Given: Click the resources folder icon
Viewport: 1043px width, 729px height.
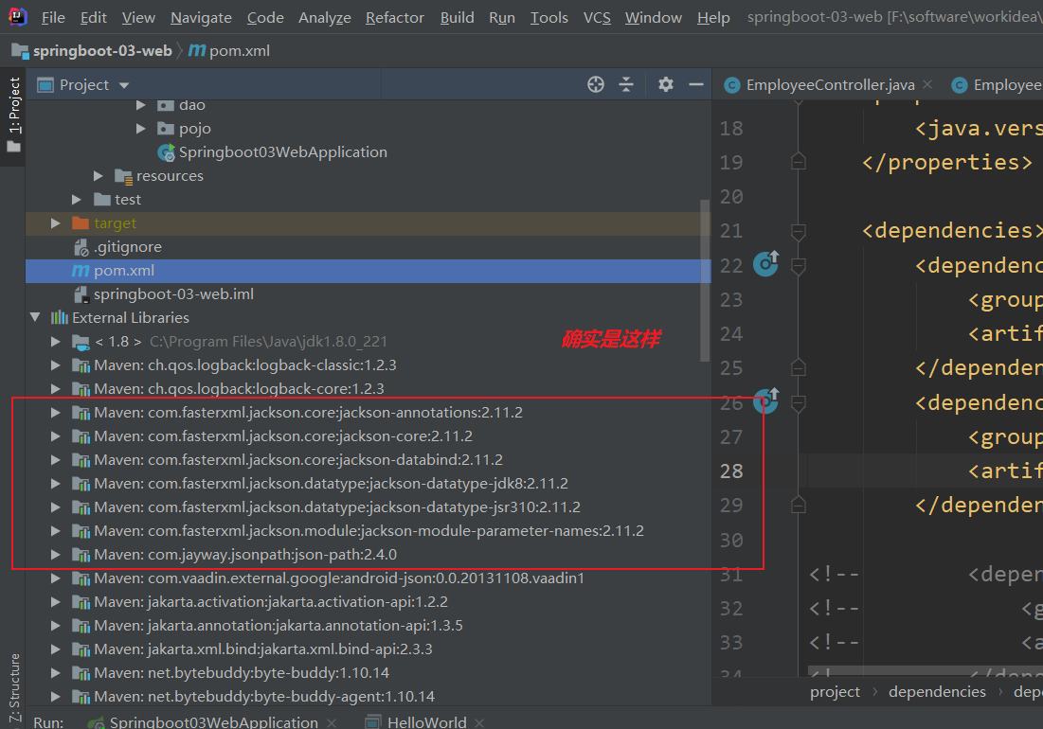Looking at the screenshot, I should pyautogui.click(x=123, y=176).
